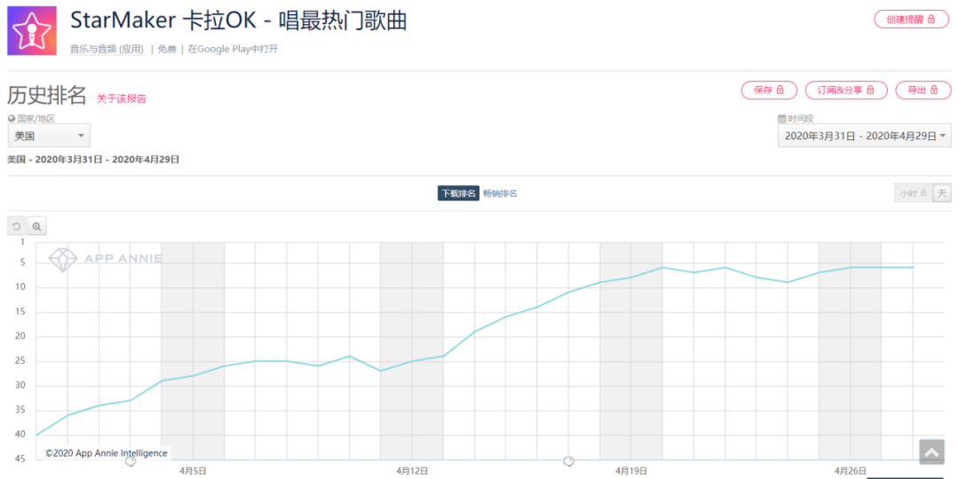Click the 在Google Play中打开 link

pyautogui.click(x=233, y=50)
